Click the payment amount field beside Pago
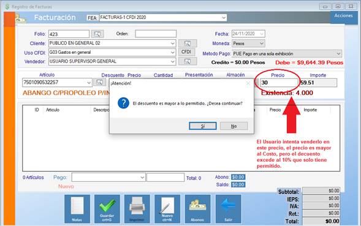The image size is (361, 226). 165,178
